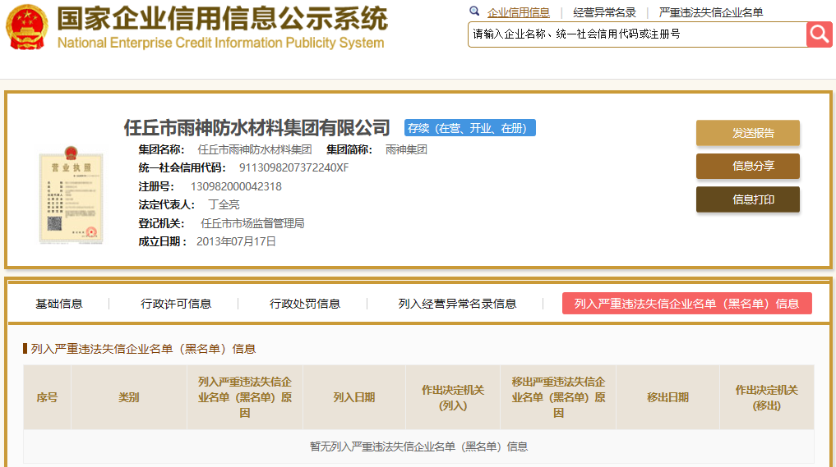The image size is (836, 467).
Task: Click registration authority 任丘市市场监督管理局
Action: (252, 223)
